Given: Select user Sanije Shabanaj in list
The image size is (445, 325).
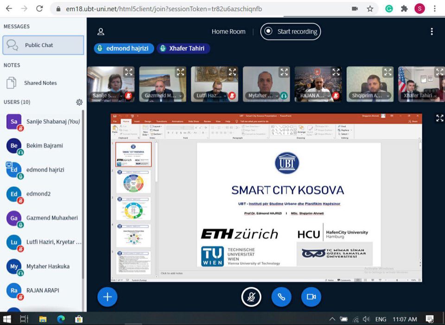Looking at the screenshot, I should click(43, 122).
